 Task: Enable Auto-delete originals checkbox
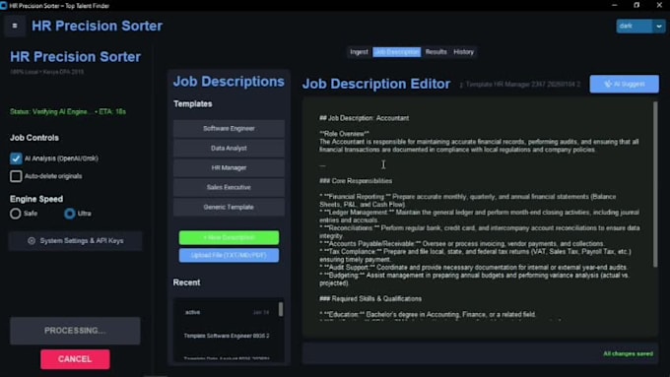coord(16,176)
